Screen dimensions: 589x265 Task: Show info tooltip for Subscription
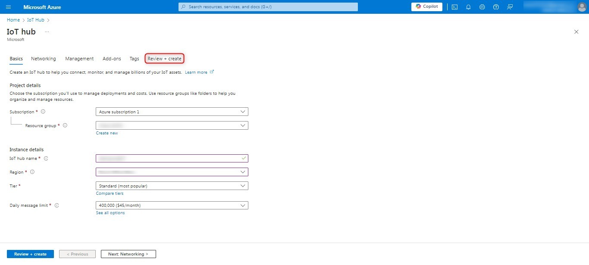[43, 112]
